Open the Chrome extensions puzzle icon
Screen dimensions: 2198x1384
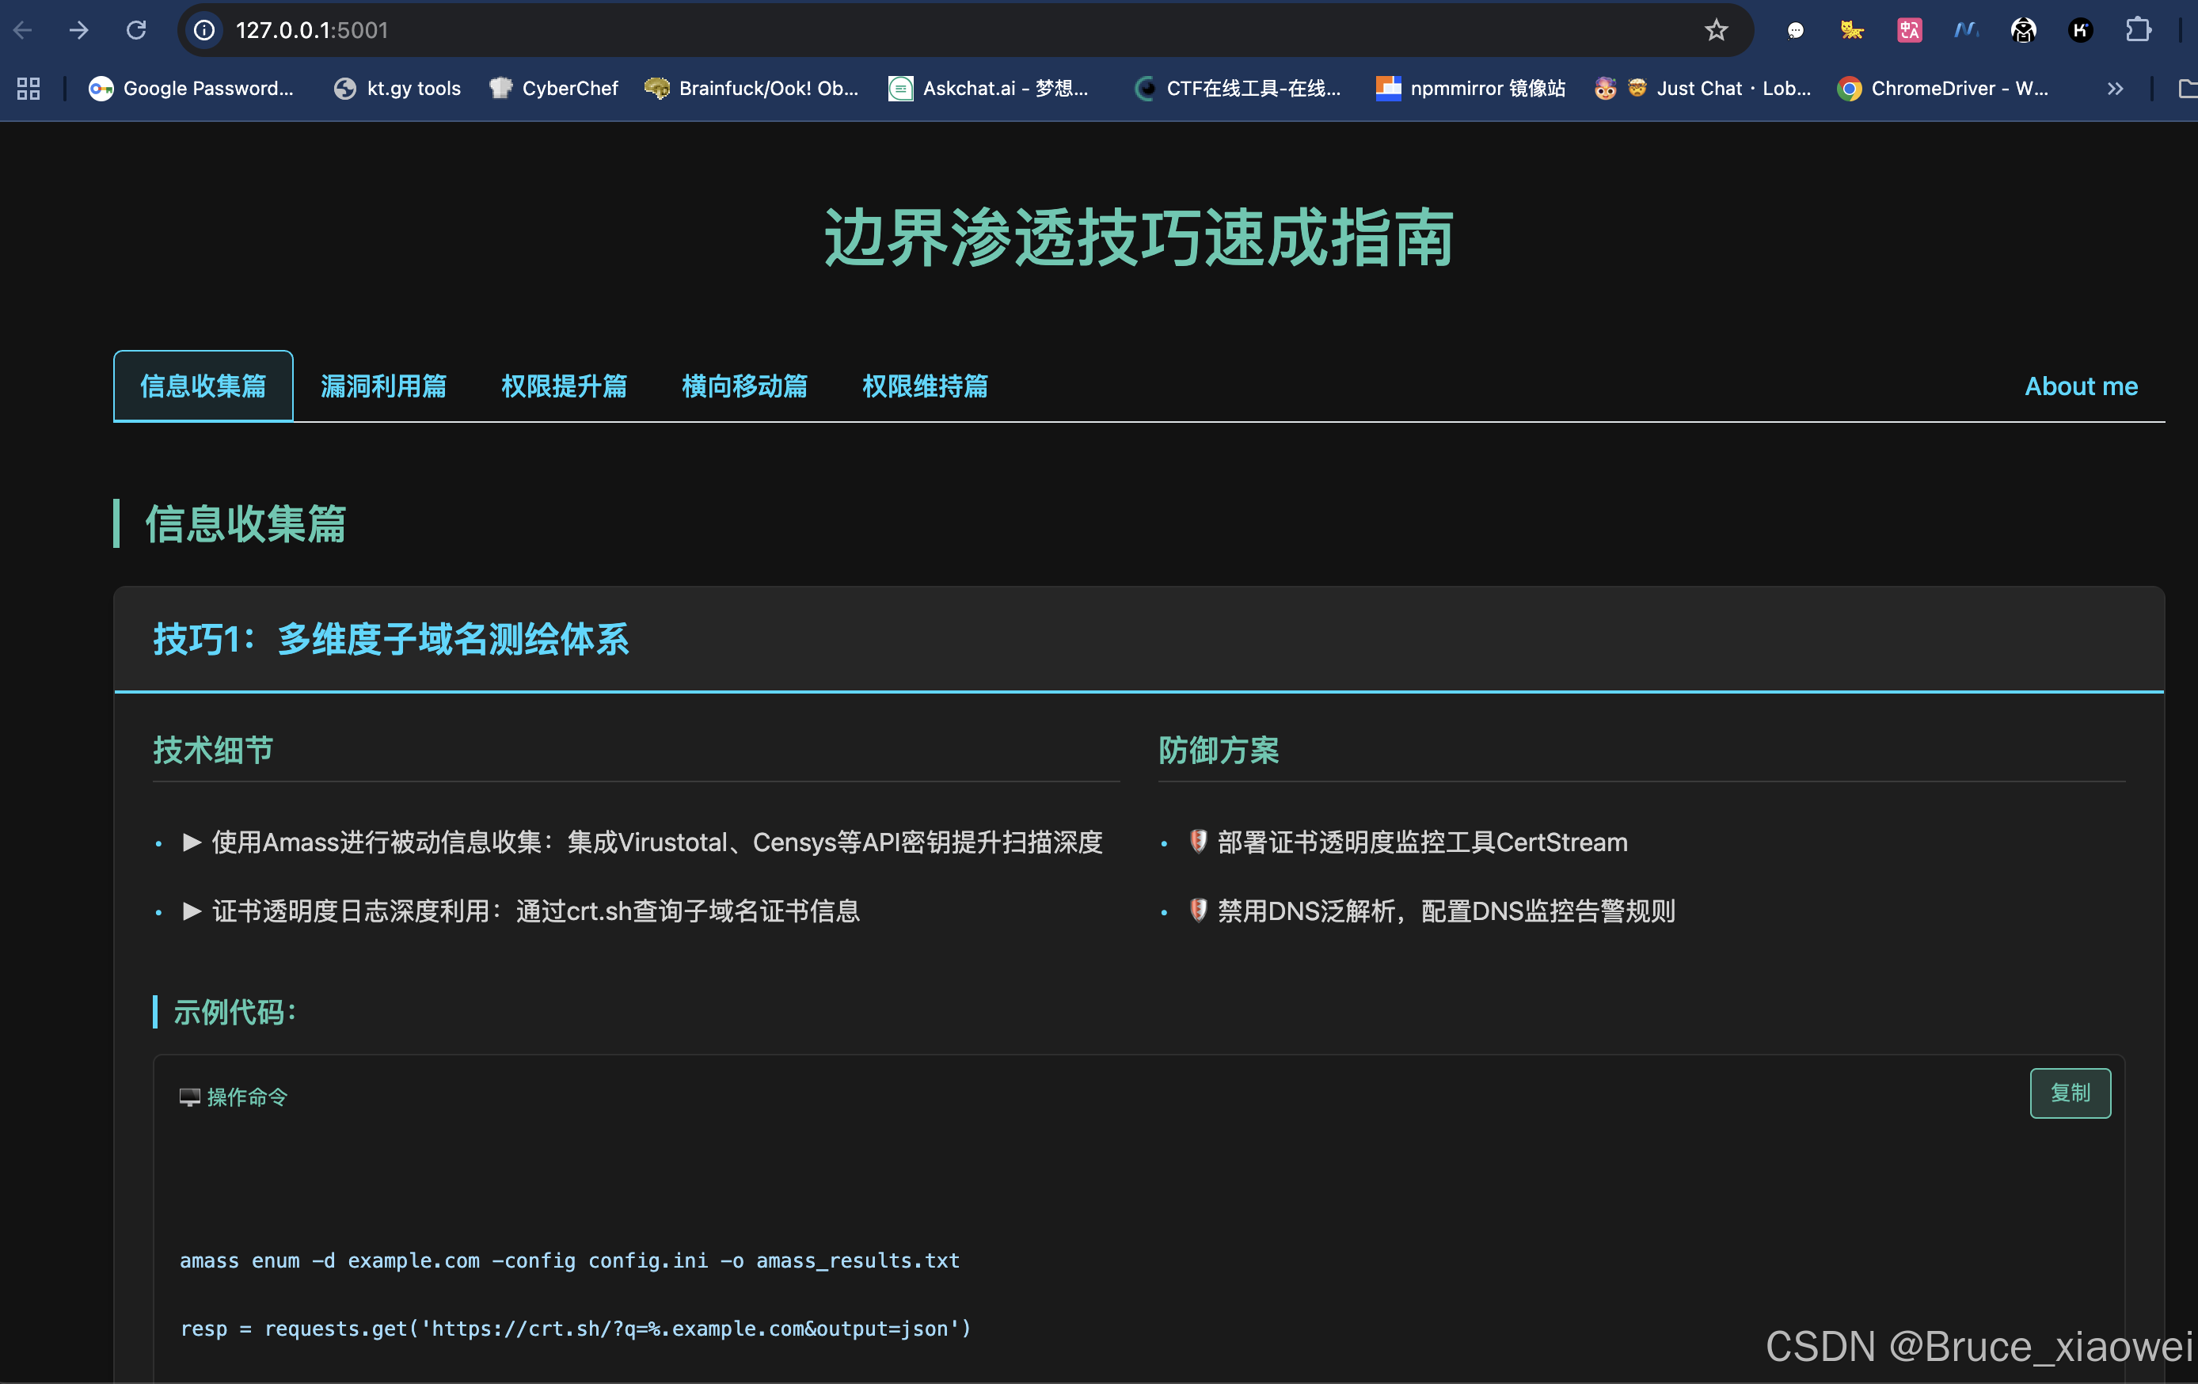(2138, 30)
